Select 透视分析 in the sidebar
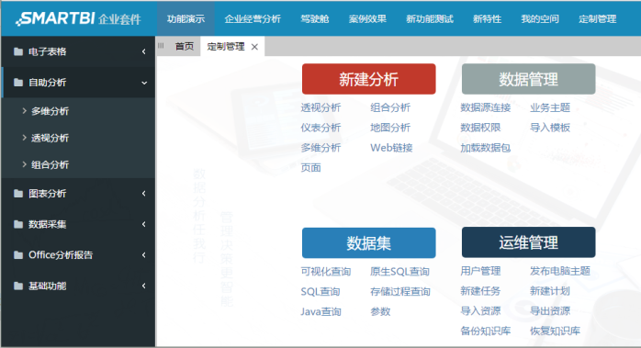This screenshot has width=641, height=348. tap(51, 138)
